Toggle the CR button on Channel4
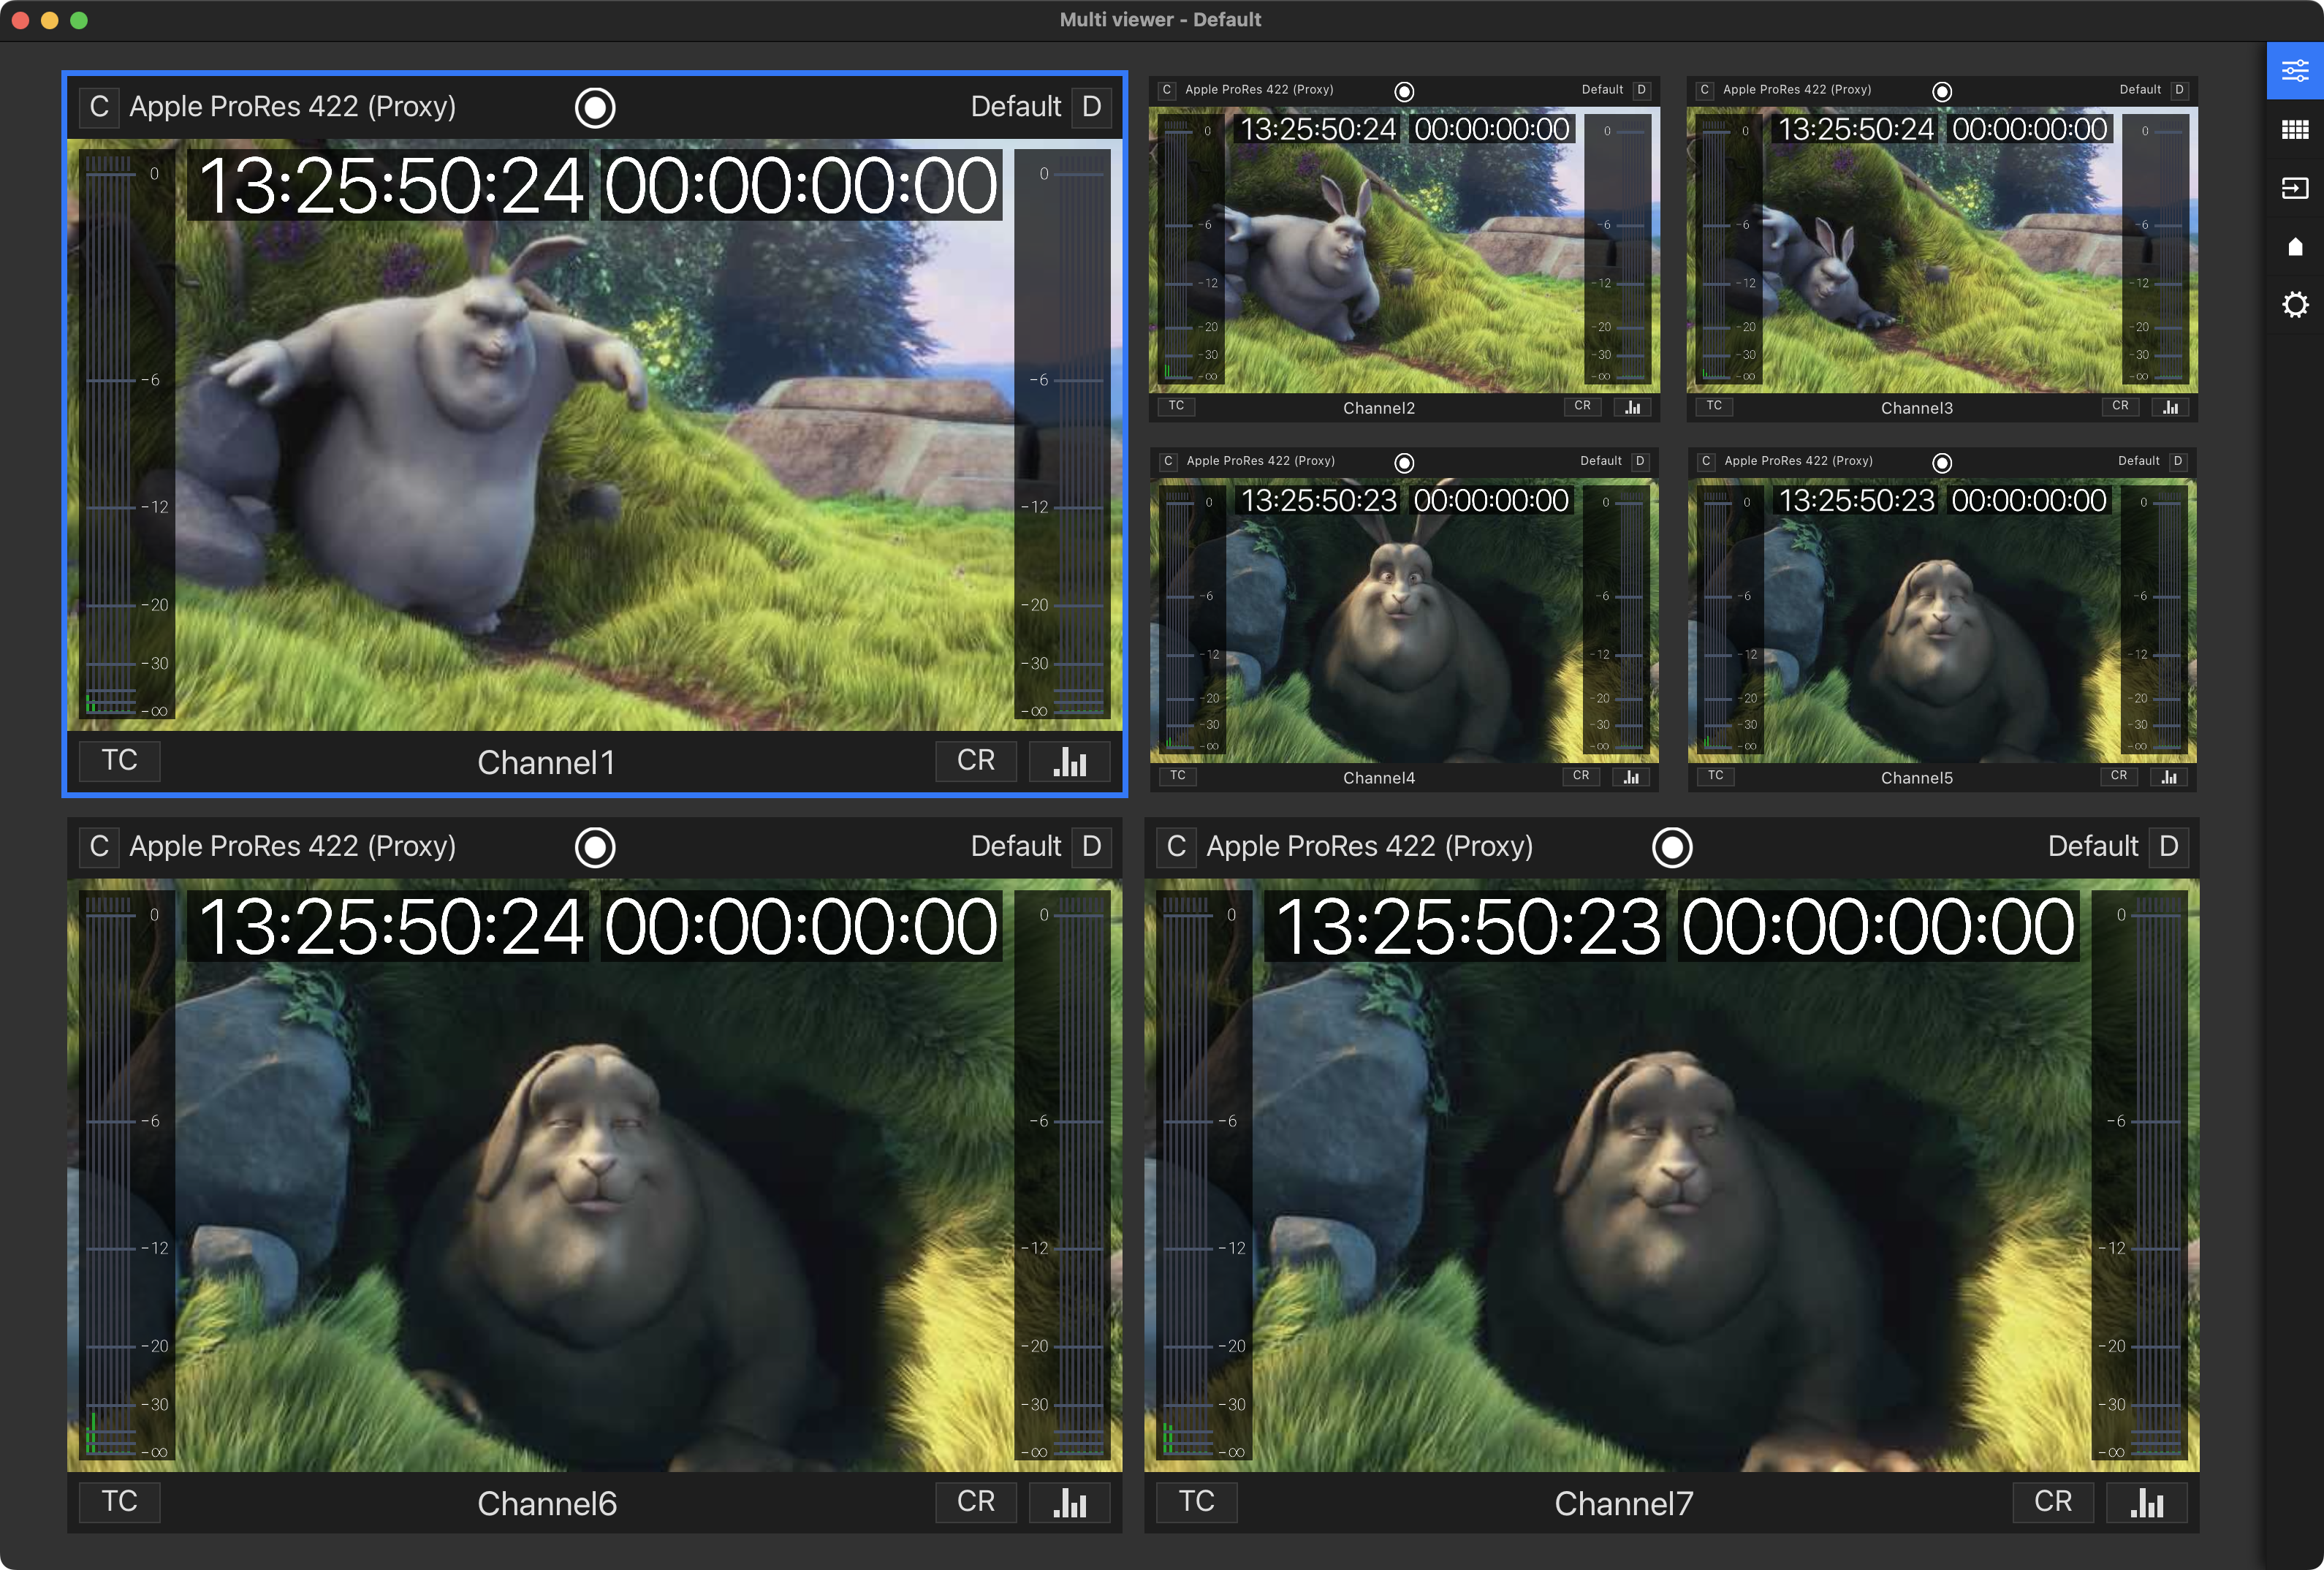Viewport: 2324px width, 1570px height. coord(1581,776)
